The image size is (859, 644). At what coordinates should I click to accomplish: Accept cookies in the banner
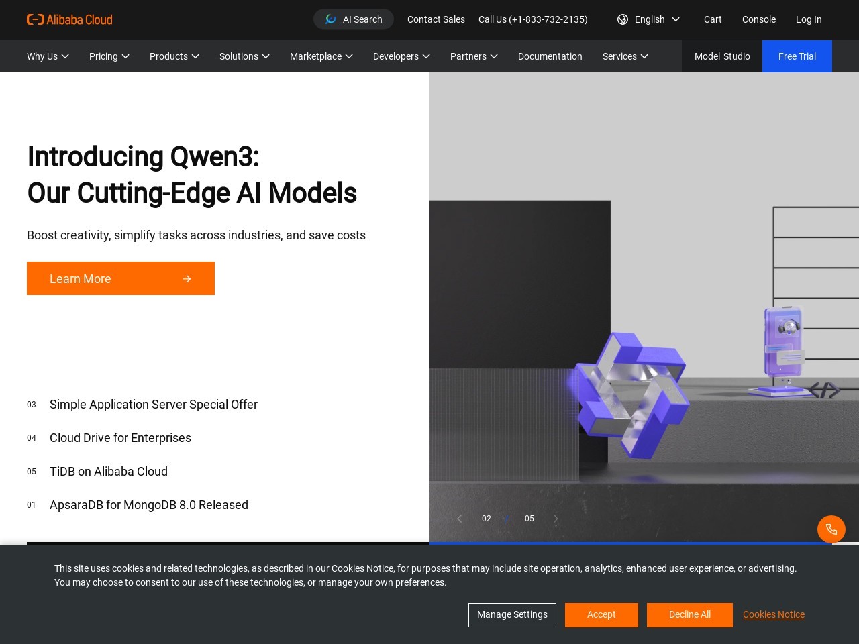pyautogui.click(x=601, y=614)
